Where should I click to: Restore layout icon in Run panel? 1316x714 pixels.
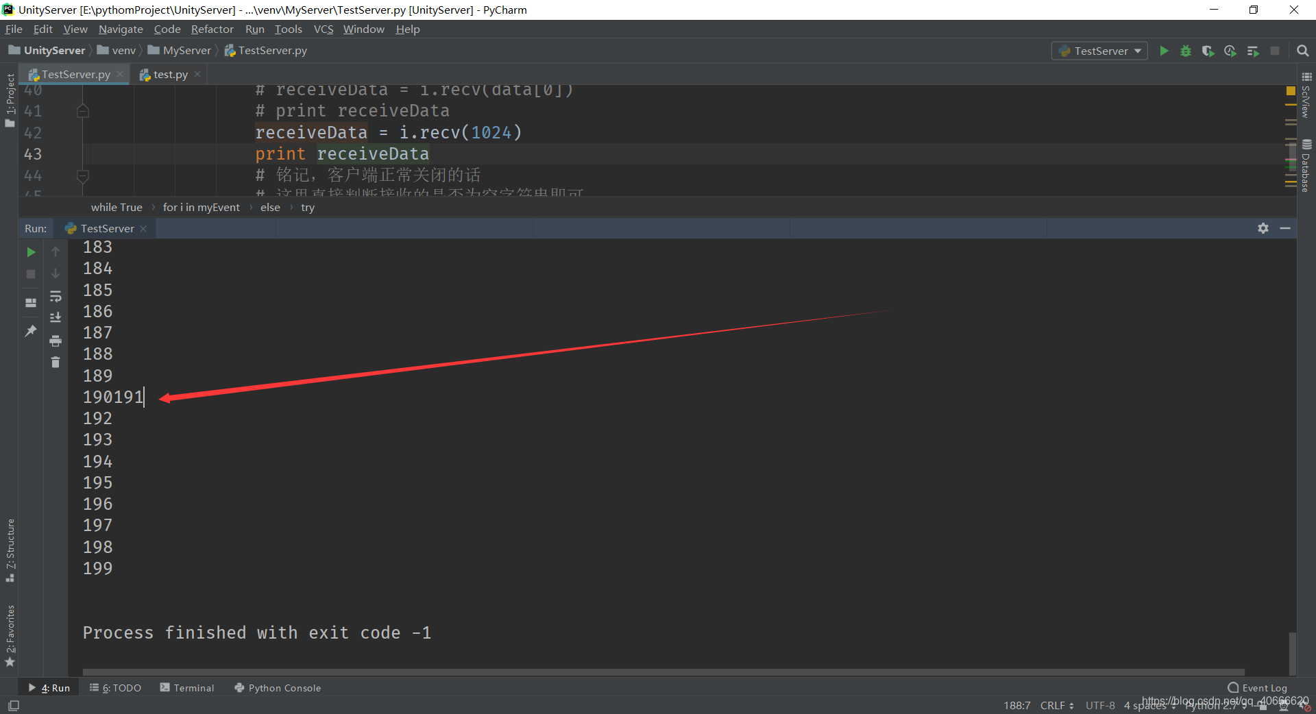(x=31, y=302)
